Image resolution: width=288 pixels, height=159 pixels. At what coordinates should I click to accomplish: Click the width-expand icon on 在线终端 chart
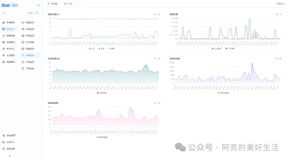click(x=159, y=59)
